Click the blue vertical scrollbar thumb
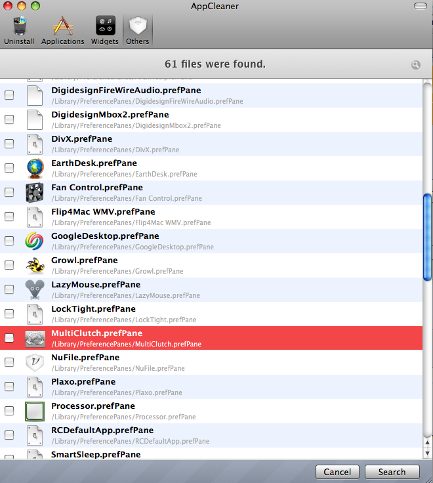The width and height of the screenshot is (433, 483). [427, 237]
